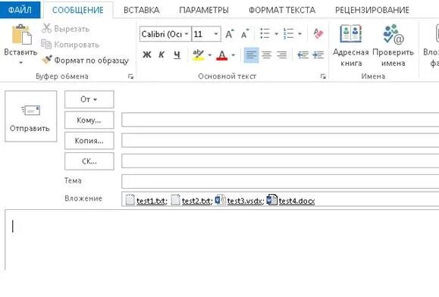Select attachment test4.docx
Screen dimensions: 439x297
(290, 201)
